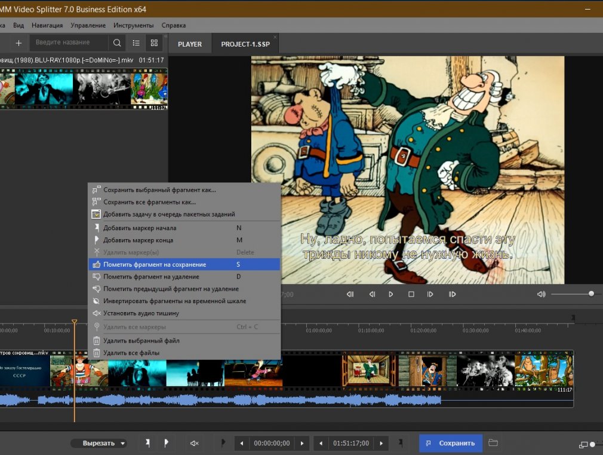Open the Навигация menu
The height and width of the screenshot is (455, 603).
pyautogui.click(x=47, y=26)
